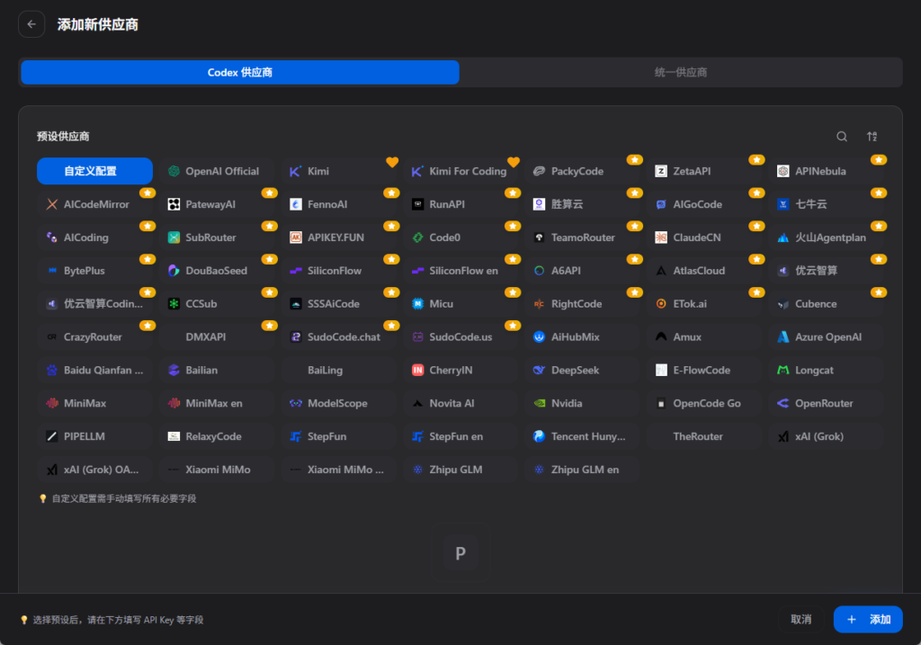Select ZetaAPI preset
The width and height of the screenshot is (921, 645).
704,171
